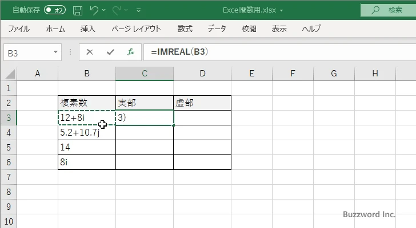Switch to the 数式 tab
Screen dimensions: 416x228
click(185, 28)
